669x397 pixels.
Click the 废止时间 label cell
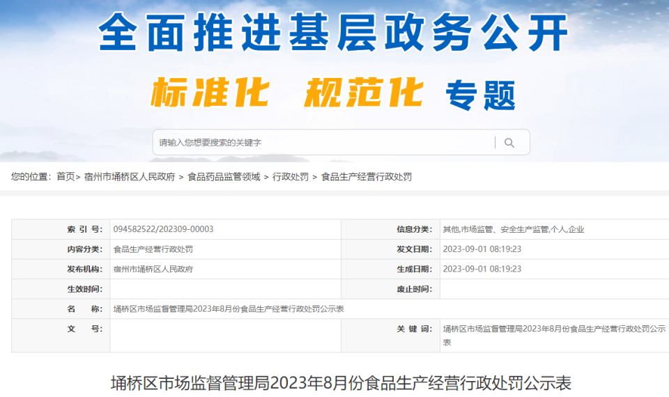[390, 289]
